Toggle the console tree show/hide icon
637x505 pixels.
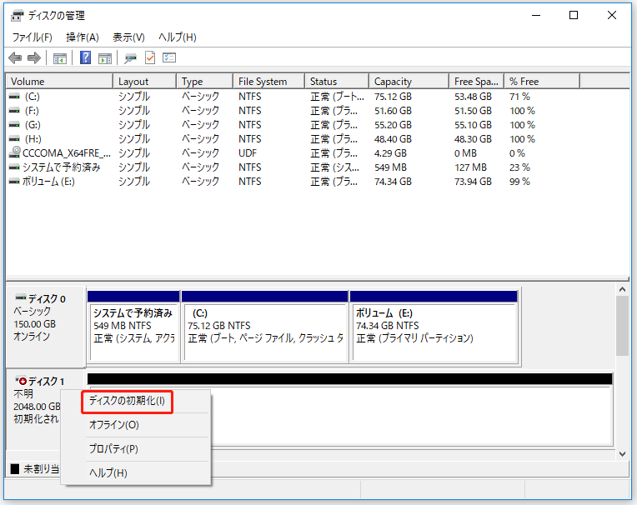tap(60, 58)
